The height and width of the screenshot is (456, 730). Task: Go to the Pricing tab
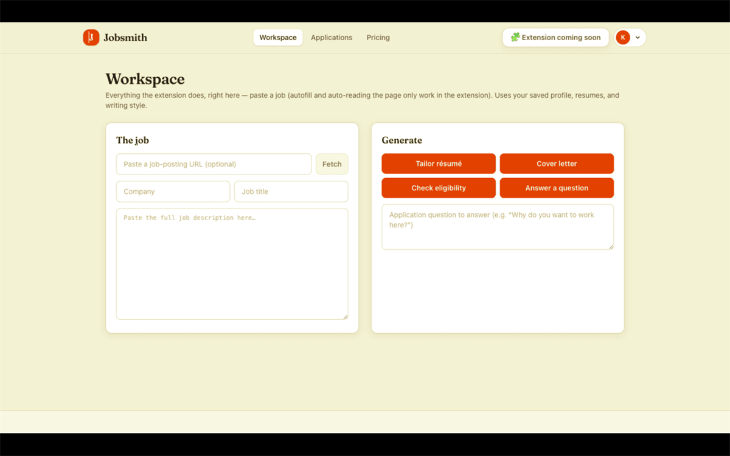click(378, 38)
